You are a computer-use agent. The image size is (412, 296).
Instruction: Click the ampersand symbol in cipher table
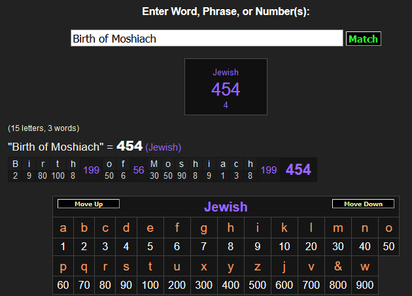point(338,267)
